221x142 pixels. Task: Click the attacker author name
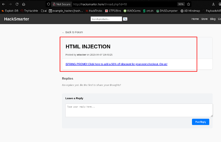point(81,55)
